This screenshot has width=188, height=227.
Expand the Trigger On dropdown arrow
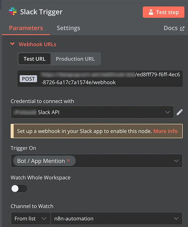176,161
